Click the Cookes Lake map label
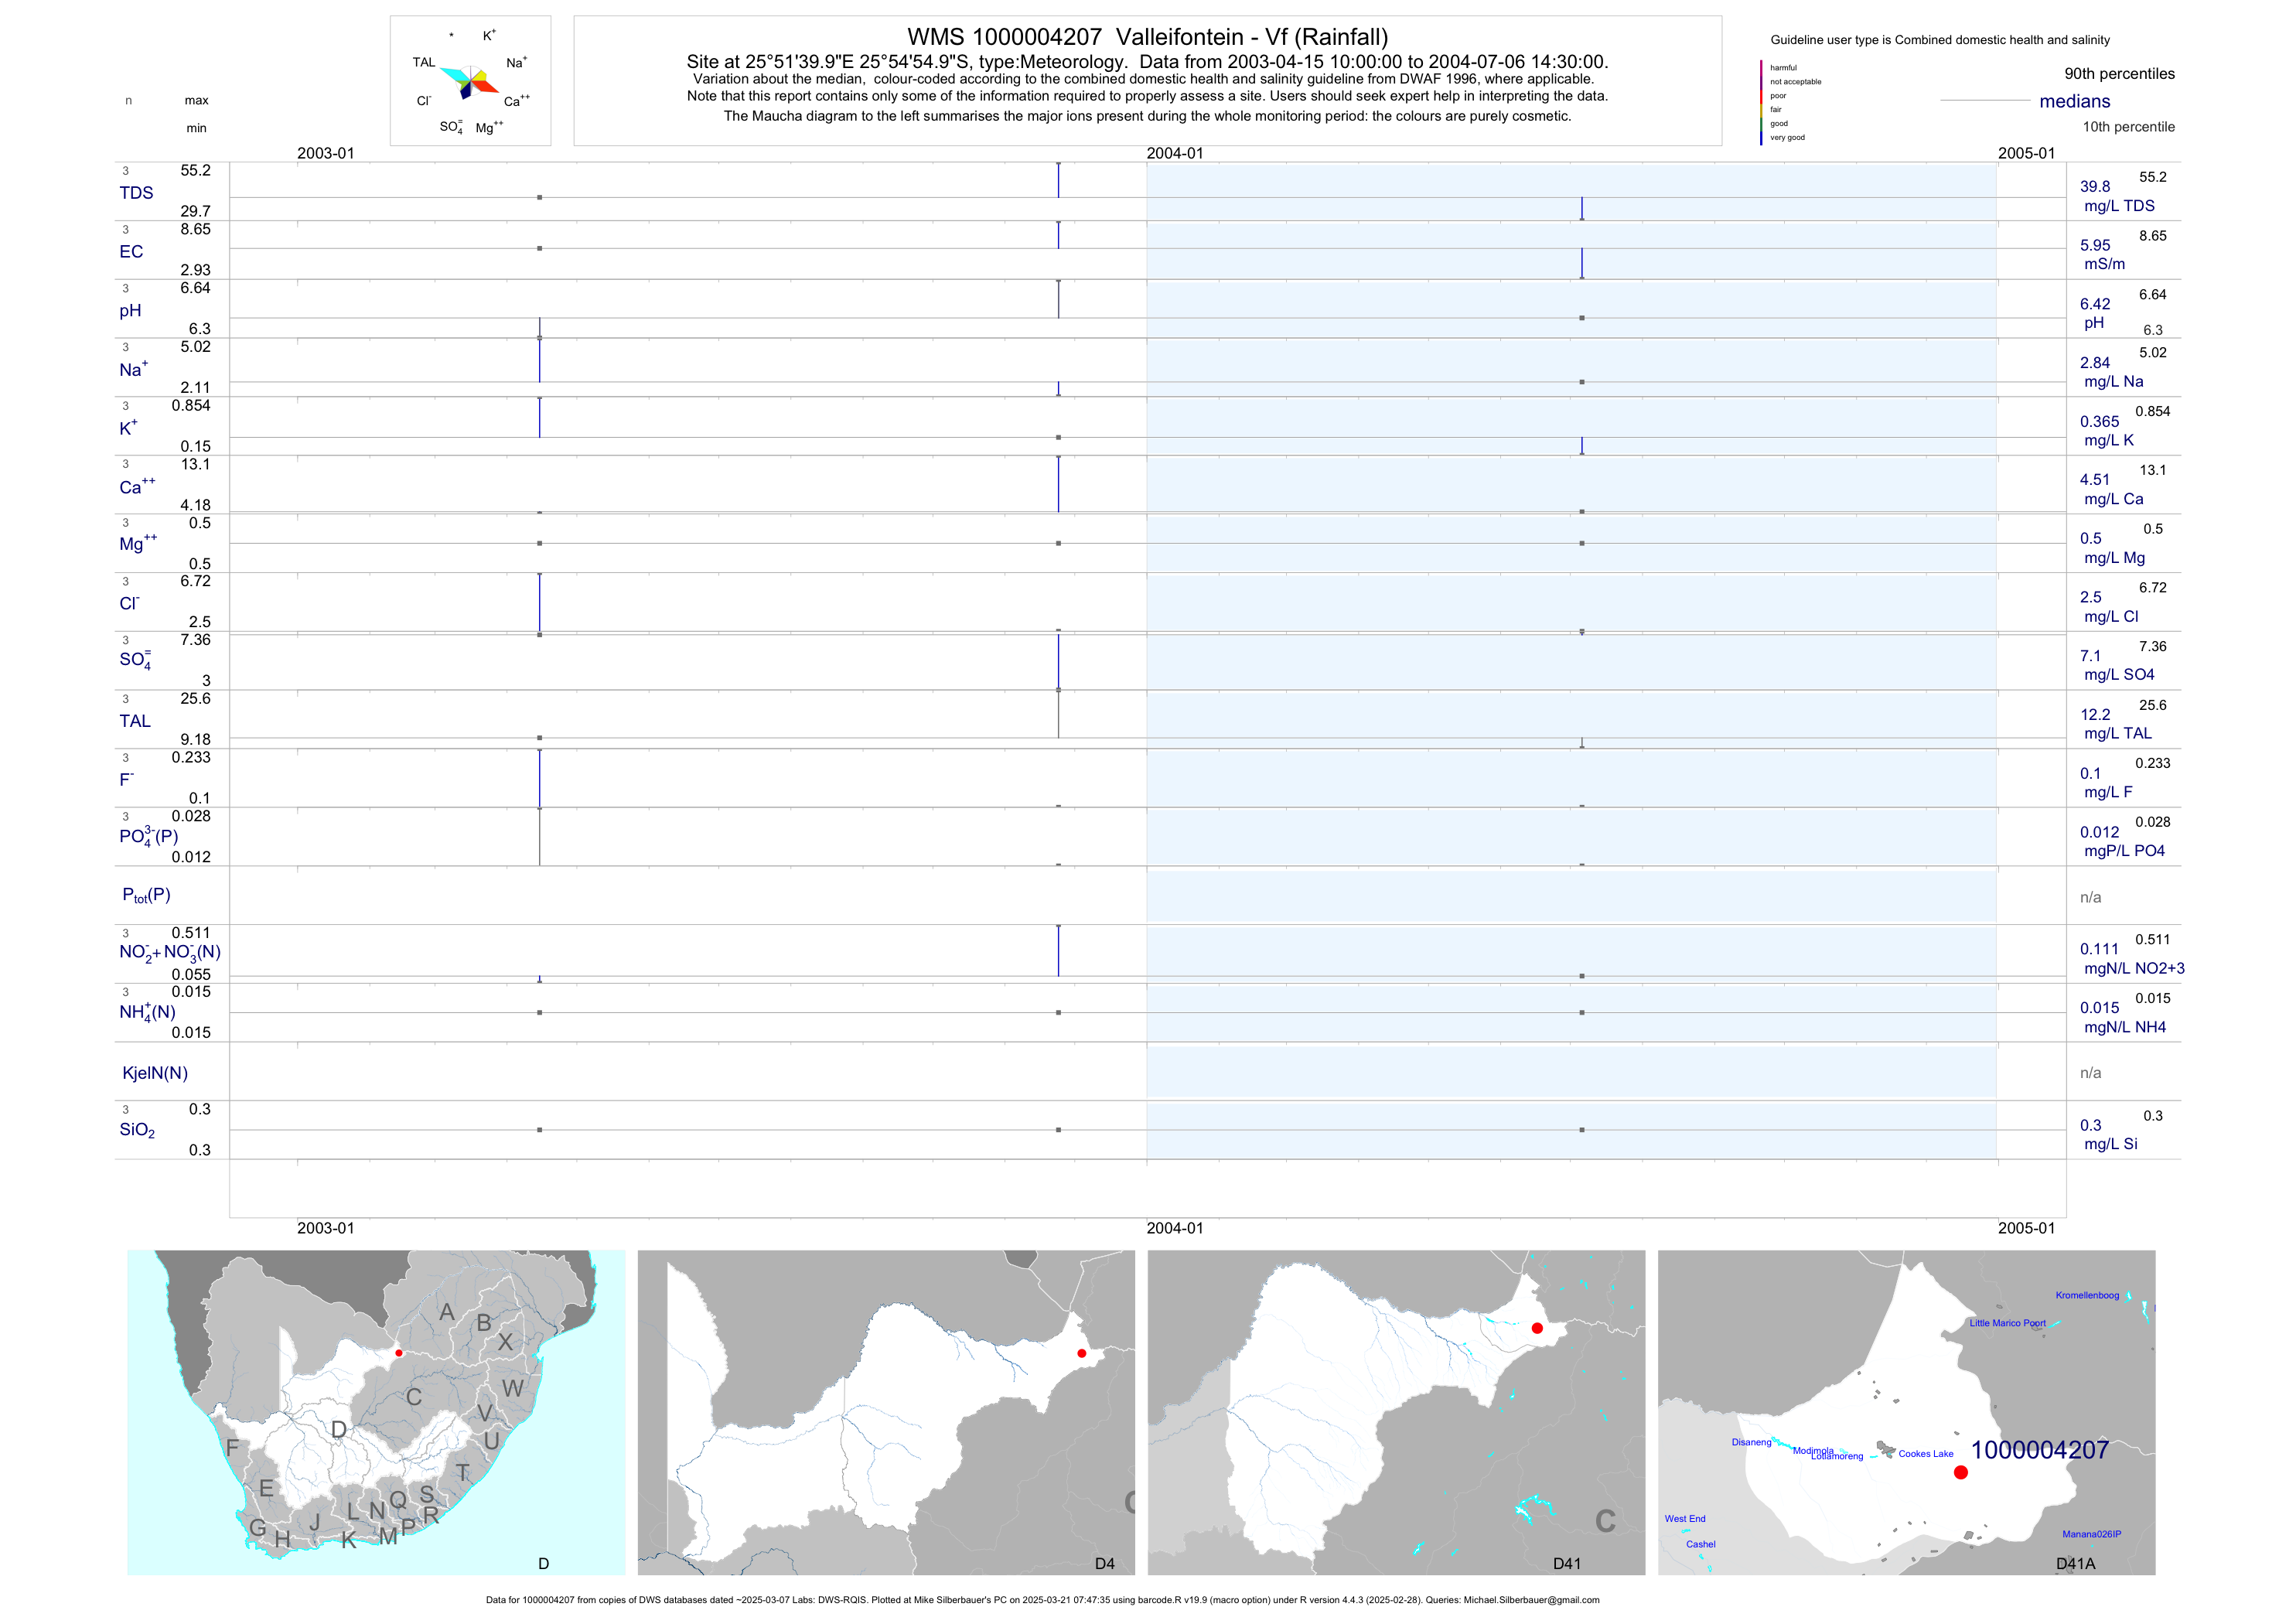The height and width of the screenshot is (1624, 2296). pos(1925,1454)
